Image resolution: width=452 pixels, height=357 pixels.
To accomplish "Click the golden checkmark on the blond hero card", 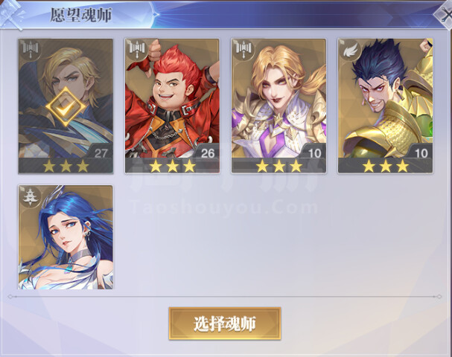I will click(x=66, y=107).
